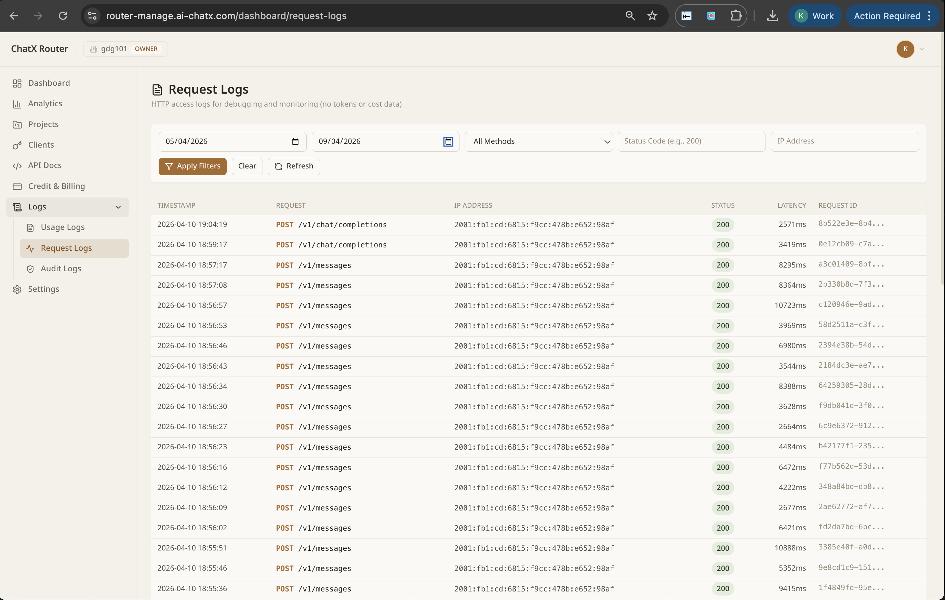Click the Settings gear icon
The width and height of the screenshot is (945, 600).
coord(17,289)
